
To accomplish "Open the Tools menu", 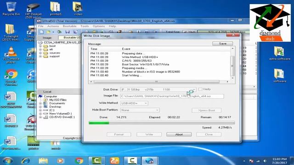I will point(85,26).
